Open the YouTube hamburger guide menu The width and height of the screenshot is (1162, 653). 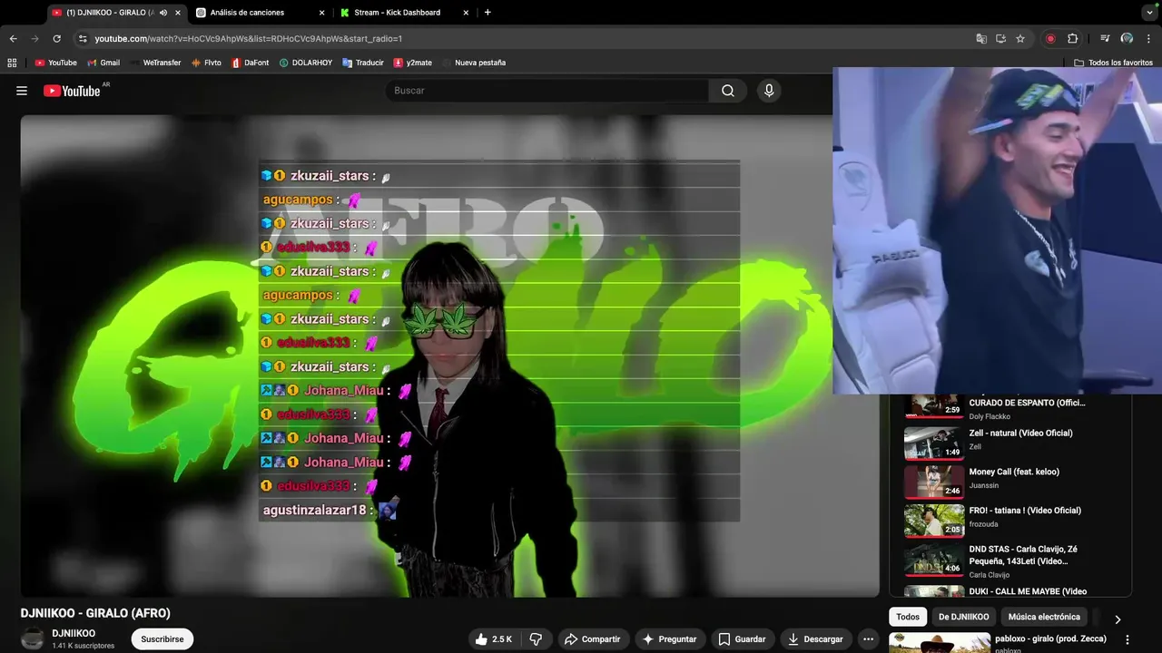click(22, 91)
